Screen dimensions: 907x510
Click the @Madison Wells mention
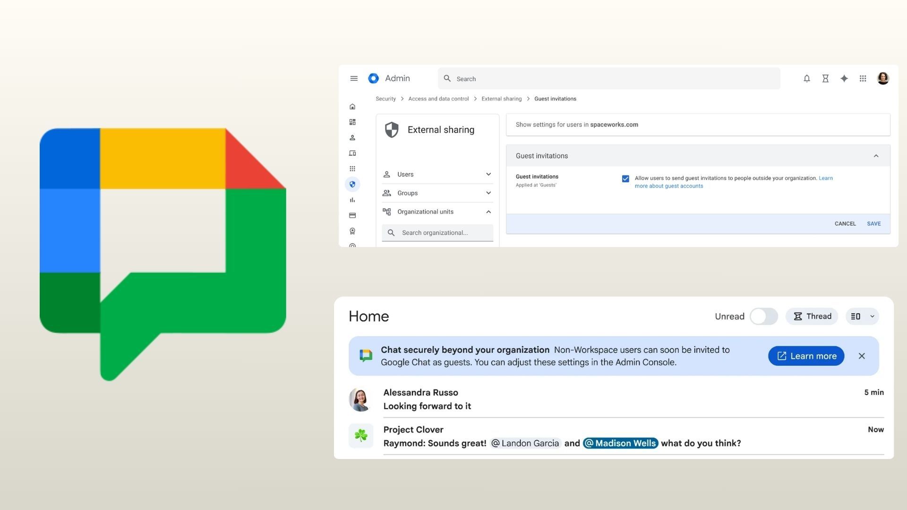(621, 443)
